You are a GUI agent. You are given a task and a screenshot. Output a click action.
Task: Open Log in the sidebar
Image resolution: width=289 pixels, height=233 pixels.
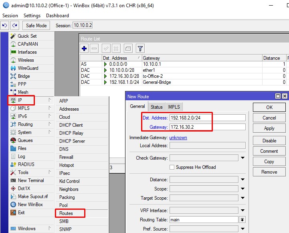32,156
